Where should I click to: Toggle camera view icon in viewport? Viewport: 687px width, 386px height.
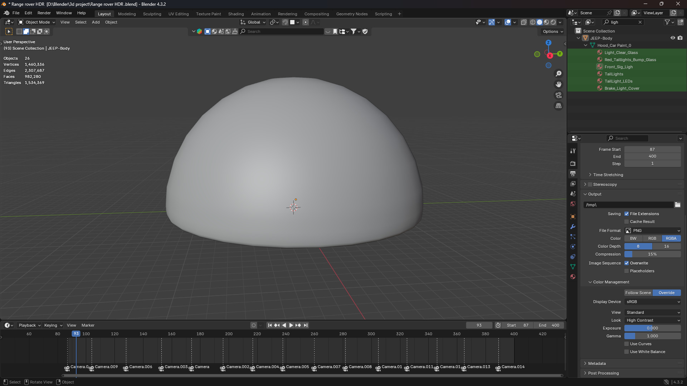tap(559, 95)
